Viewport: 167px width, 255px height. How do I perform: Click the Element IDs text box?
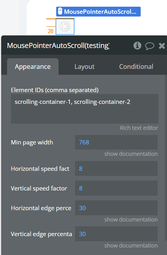(84, 109)
